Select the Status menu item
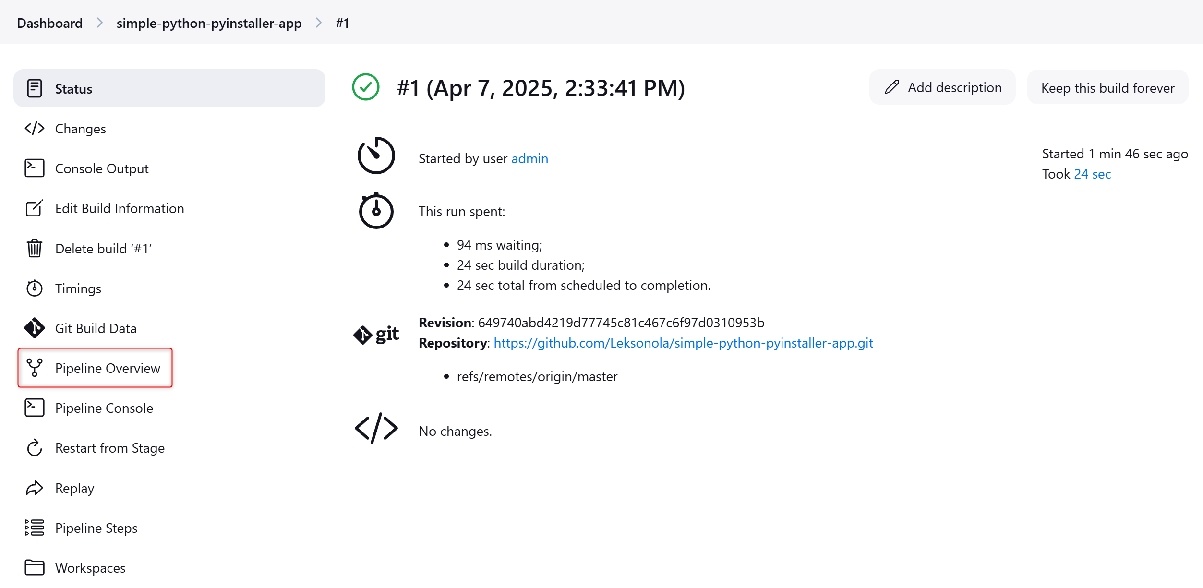The width and height of the screenshot is (1203, 588). [x=169, y=88]
